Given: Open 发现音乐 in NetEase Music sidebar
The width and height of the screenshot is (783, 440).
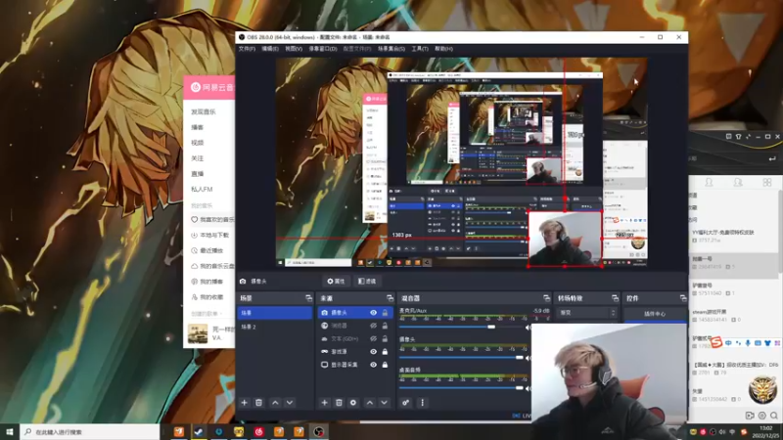Looking at the screenshot, I should pyautogui.click(x=204, y=111).
